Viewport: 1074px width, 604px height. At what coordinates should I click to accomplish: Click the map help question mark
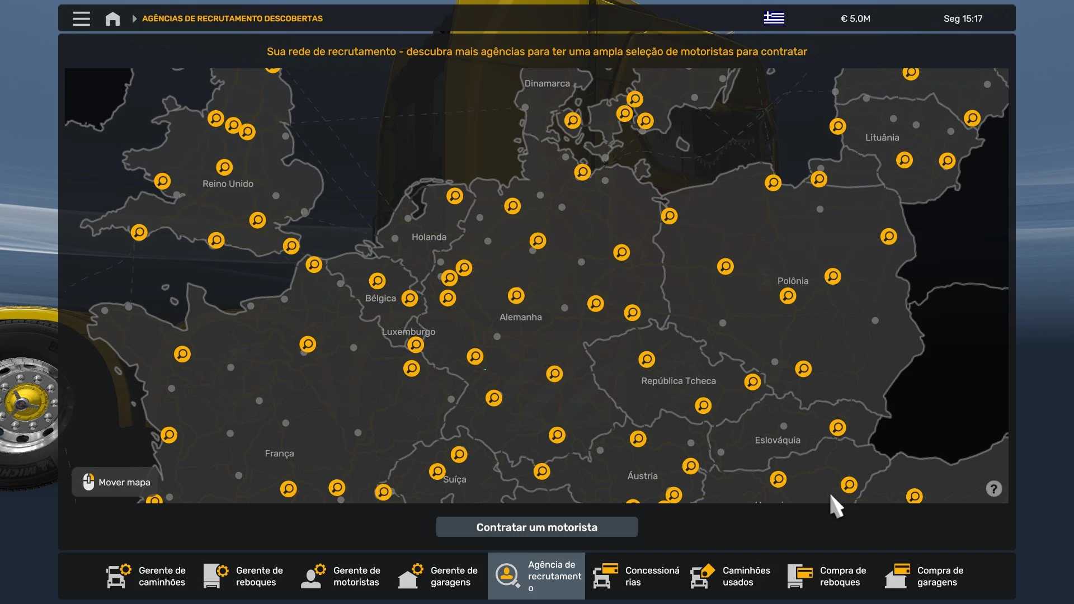tap(993, 489)
